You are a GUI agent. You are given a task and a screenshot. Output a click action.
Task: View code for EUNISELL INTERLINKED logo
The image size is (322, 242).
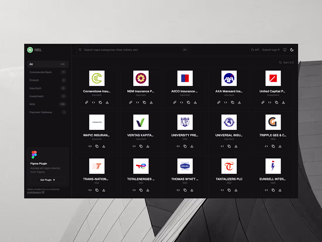tap(266, 190)
